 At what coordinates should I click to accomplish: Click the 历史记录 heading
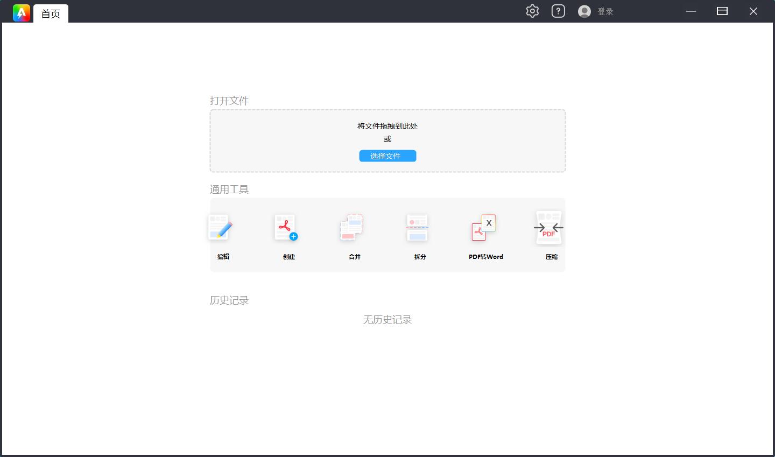(x=229, y=300)
